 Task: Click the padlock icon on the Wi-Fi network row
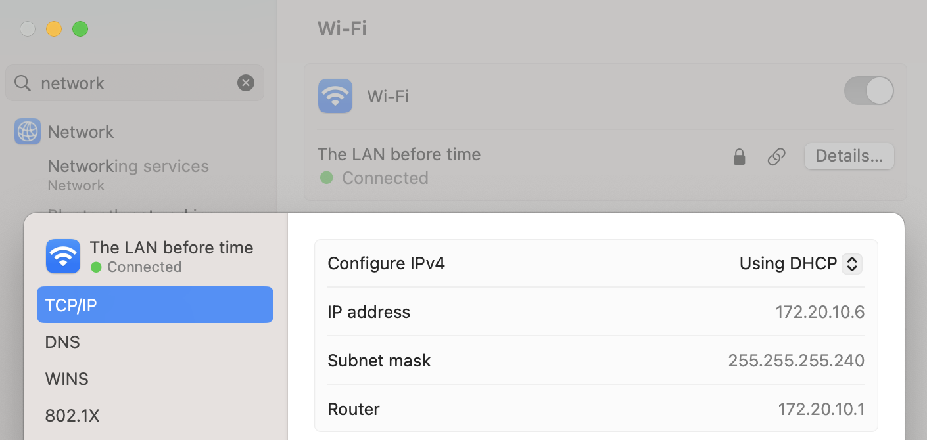point(739,156)
